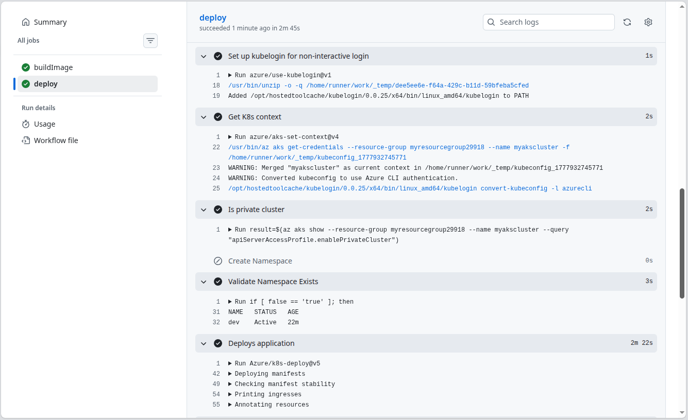This screenshot has height=420, width=688.
Task: Click the check icon of Get K8s context step
Action: click(218, 117)
